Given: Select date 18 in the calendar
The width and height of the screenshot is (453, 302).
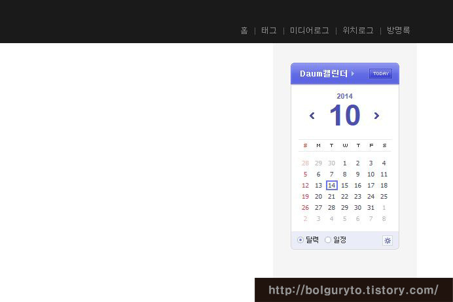Looking at the screenshot, I should (x=384, y=186).
